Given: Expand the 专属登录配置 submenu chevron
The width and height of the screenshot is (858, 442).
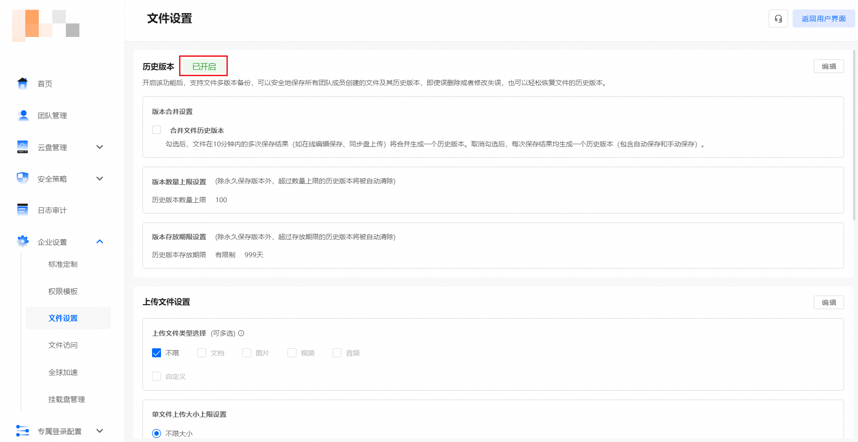Looking at the screenshot, I should (100, 431).
